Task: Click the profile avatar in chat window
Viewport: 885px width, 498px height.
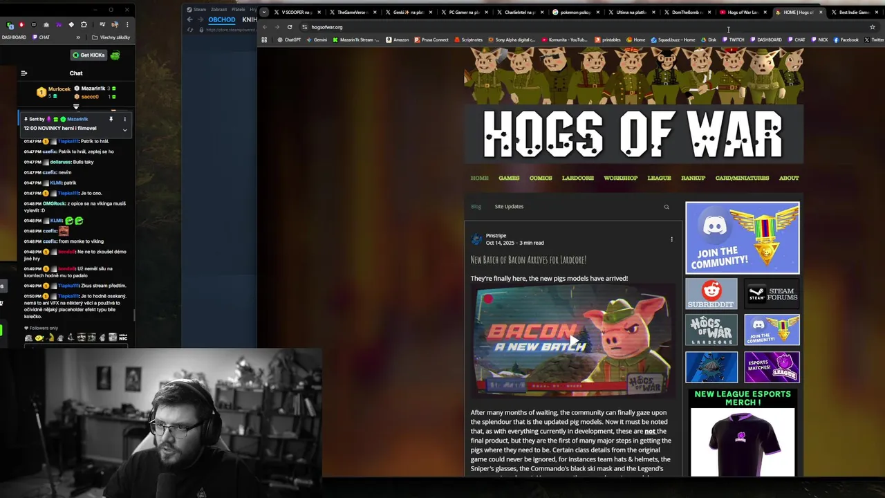Action: [115, 25]
